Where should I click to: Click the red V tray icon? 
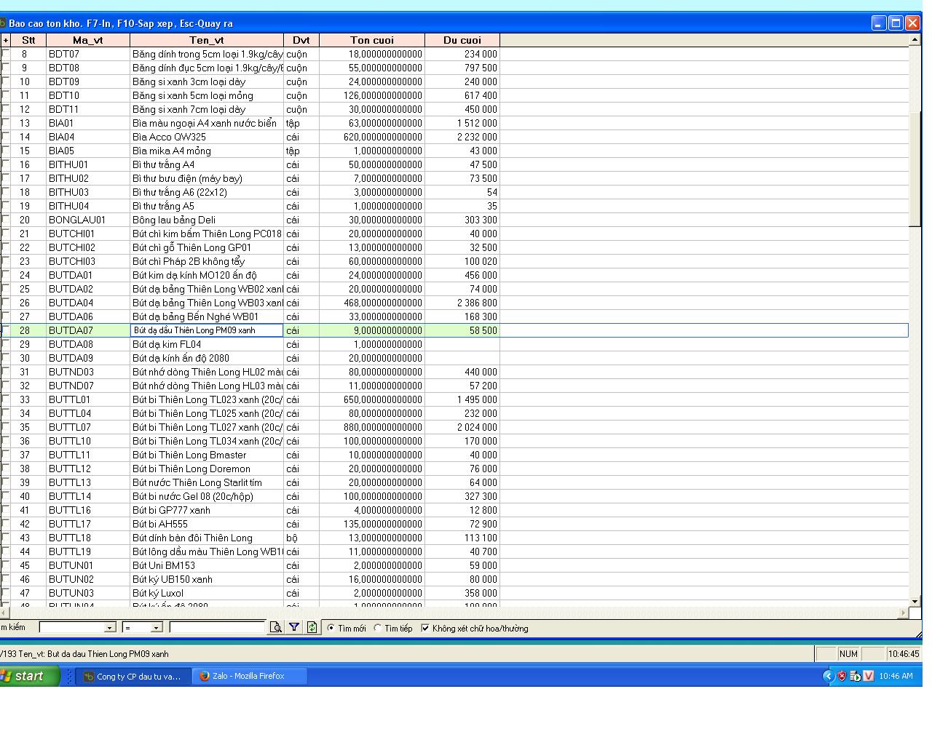click(868, 676)
